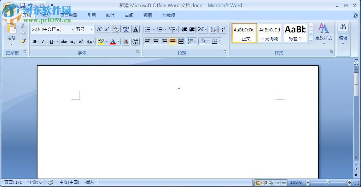Save the document from the quick access toolbar
This screenshot has width=361, height=187.
coord(23,6)
